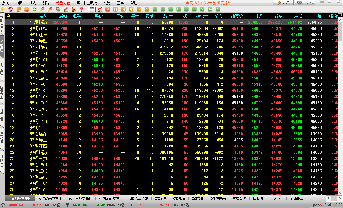Click the signal strength status icon
Viewport: 343px width, 208px height.
click(x=328, y=205)
